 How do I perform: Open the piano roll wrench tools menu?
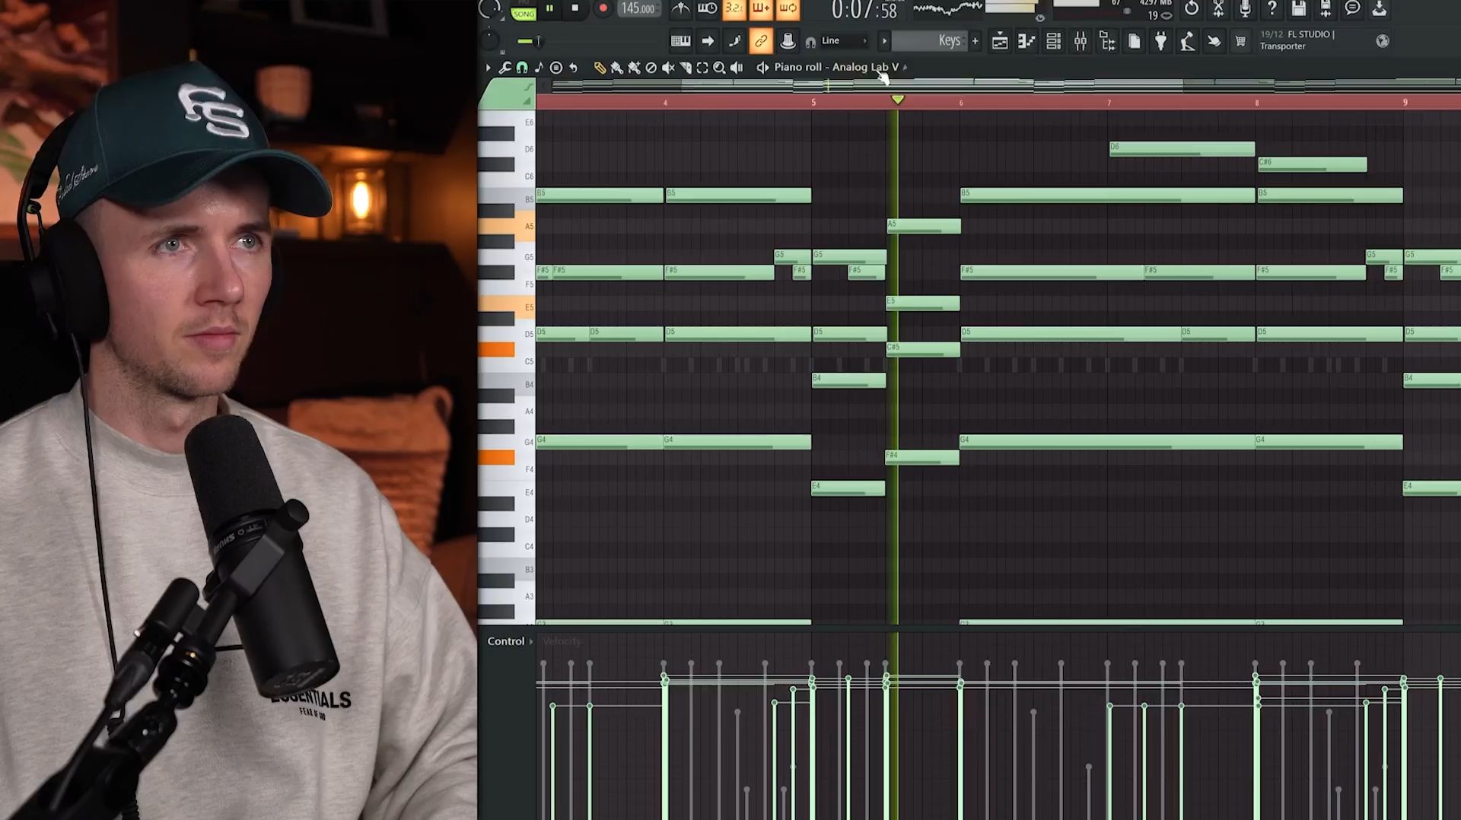click(505, 68)
